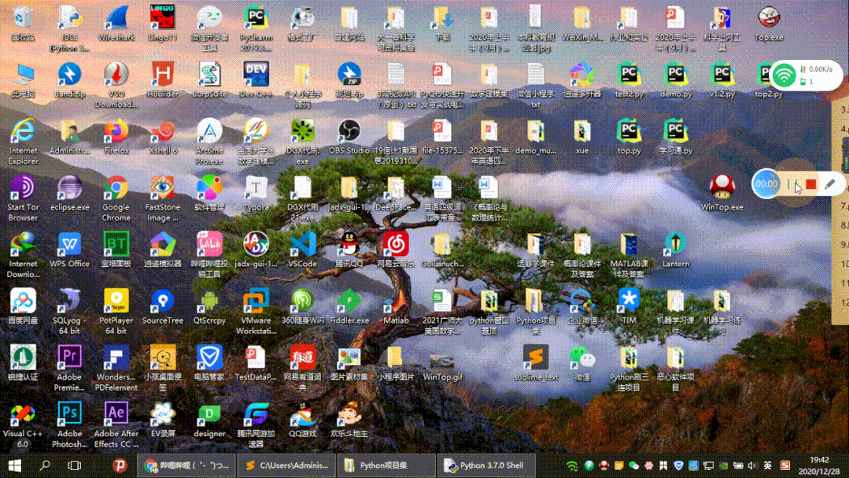Open the WinTop.gif image file
The width and height of the screenshot is (849, 478).
442,366
